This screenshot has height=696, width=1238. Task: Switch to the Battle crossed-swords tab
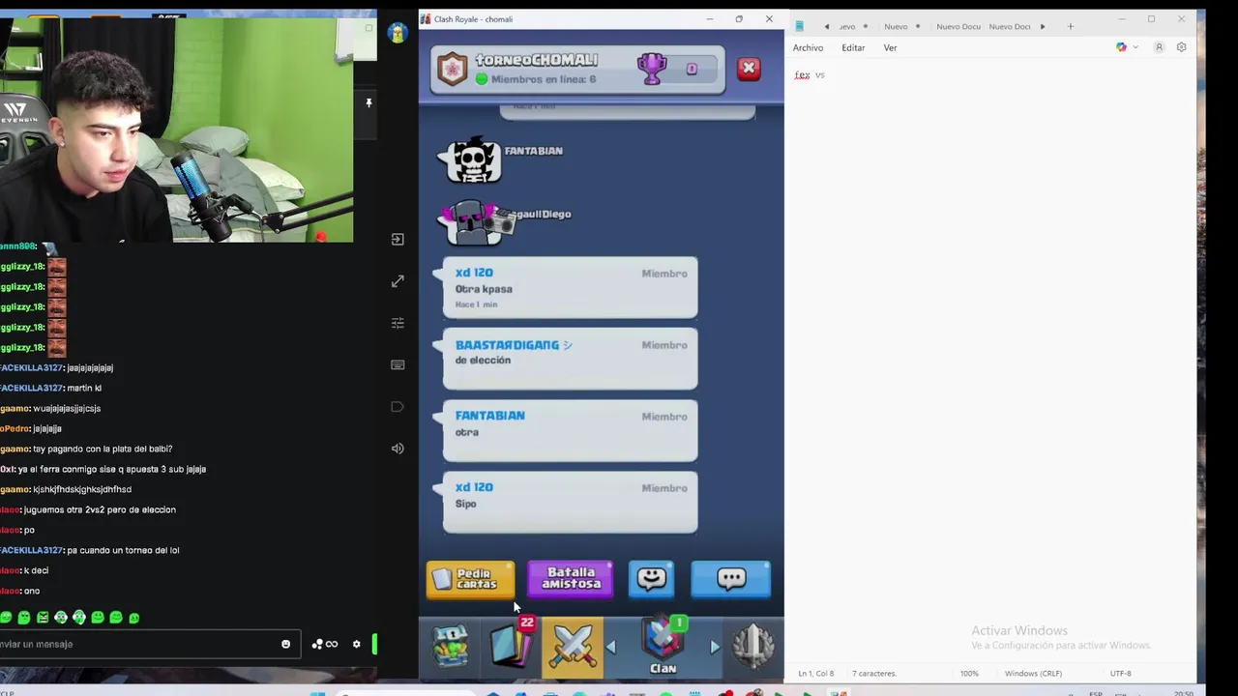[x=573, y=647]
